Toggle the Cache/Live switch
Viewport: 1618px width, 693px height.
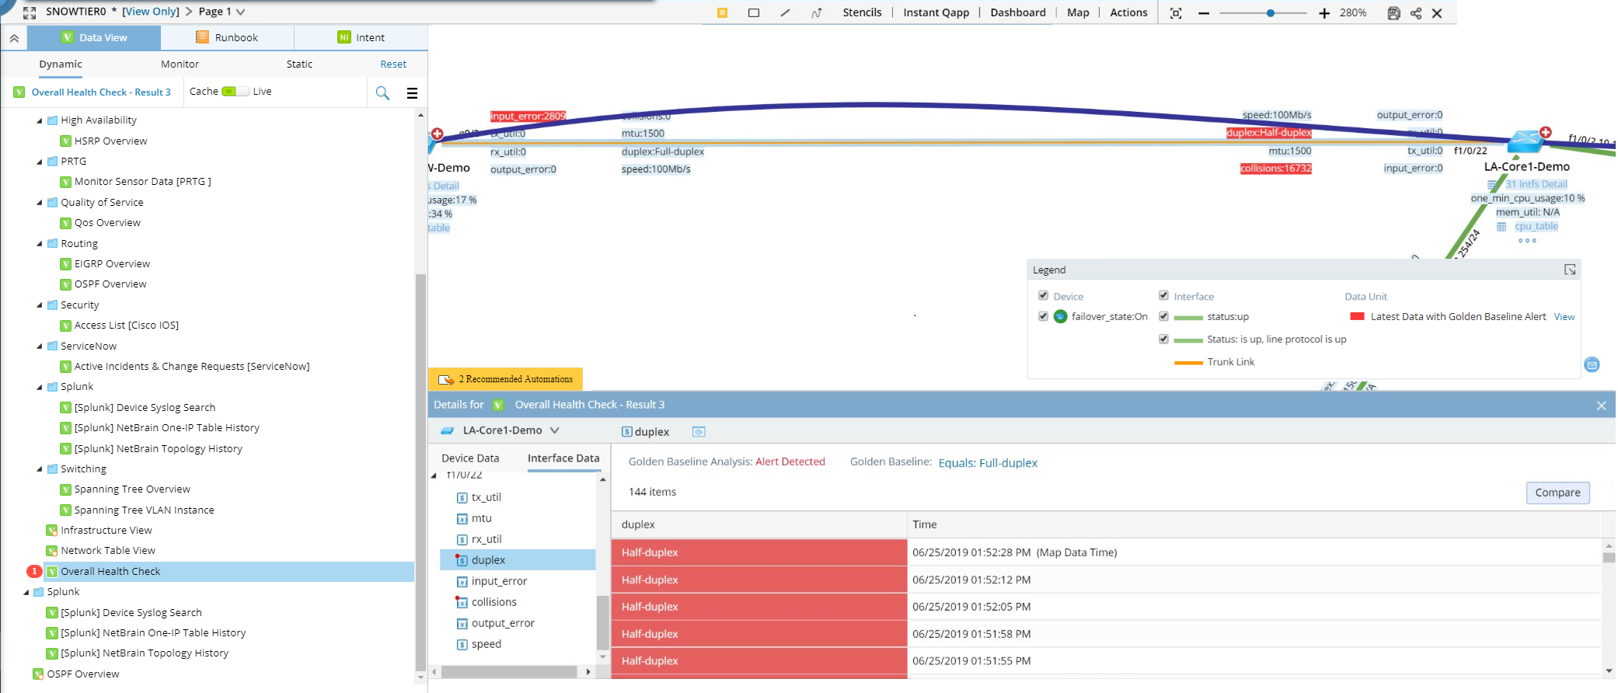tap(229, 92)
